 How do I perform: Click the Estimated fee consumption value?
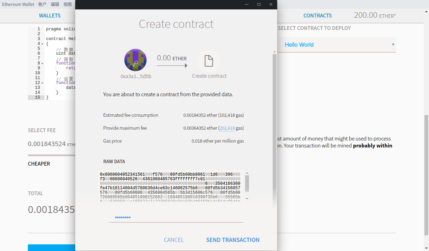click(213, 115)
